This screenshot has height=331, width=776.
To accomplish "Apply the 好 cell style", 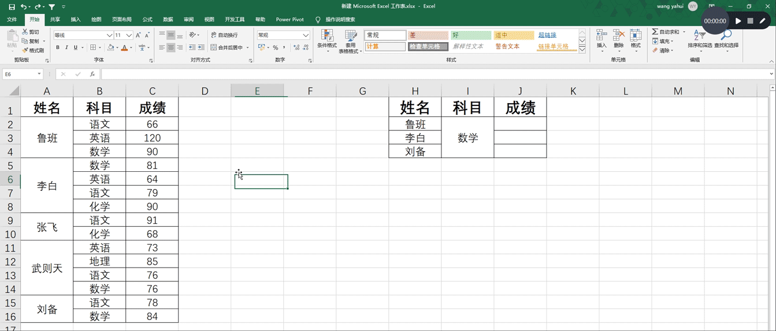I will coord(471,35).
